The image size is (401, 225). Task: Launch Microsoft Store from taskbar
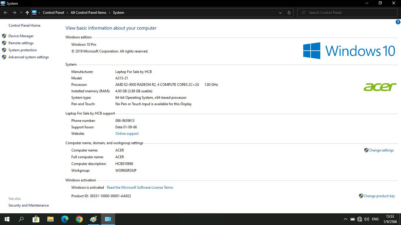point(36,219)
